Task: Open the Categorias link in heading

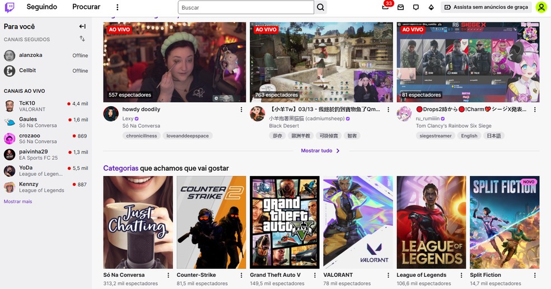Action: point(120,168)
